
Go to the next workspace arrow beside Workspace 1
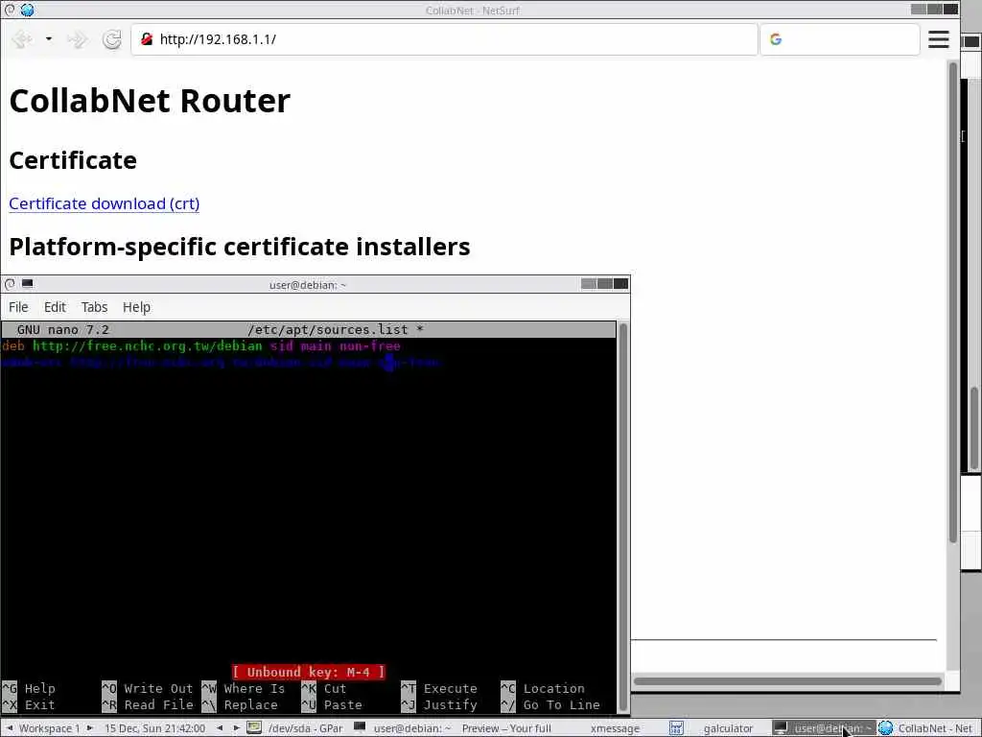click(x=89, y=728)
